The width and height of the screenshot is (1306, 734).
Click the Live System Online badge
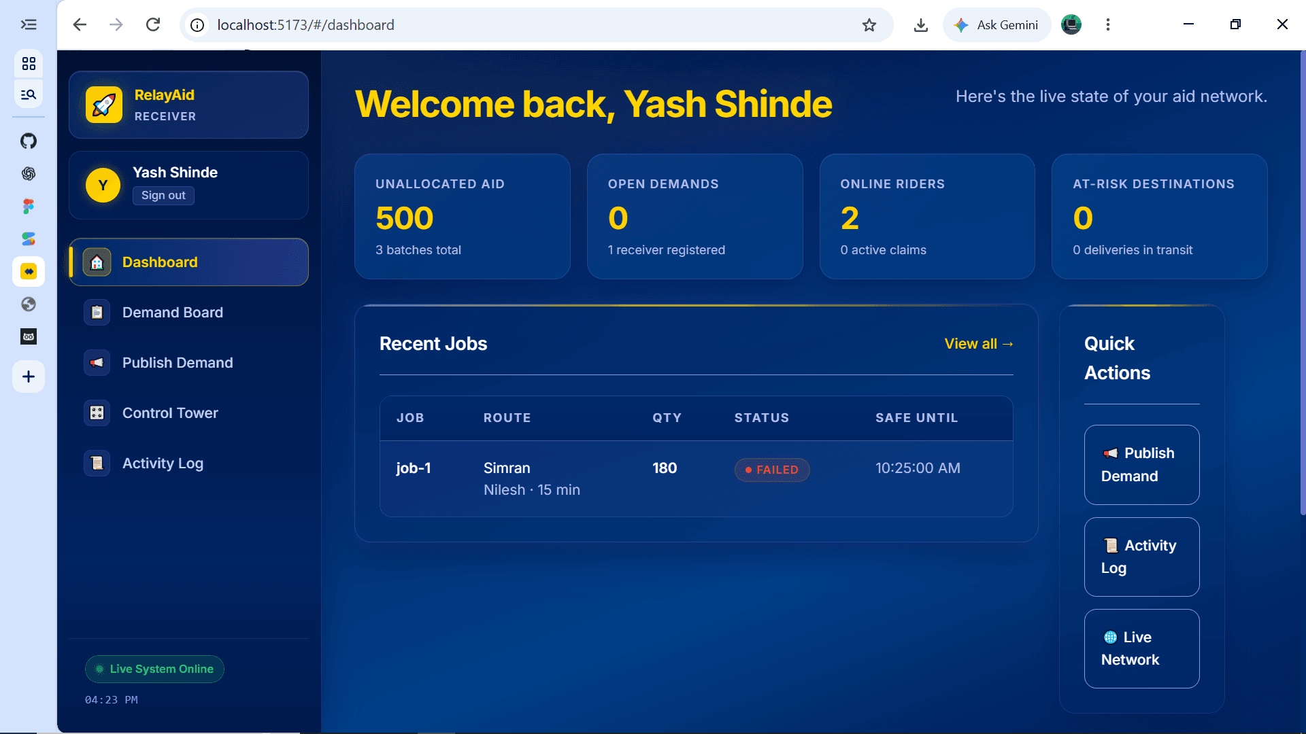154,669
